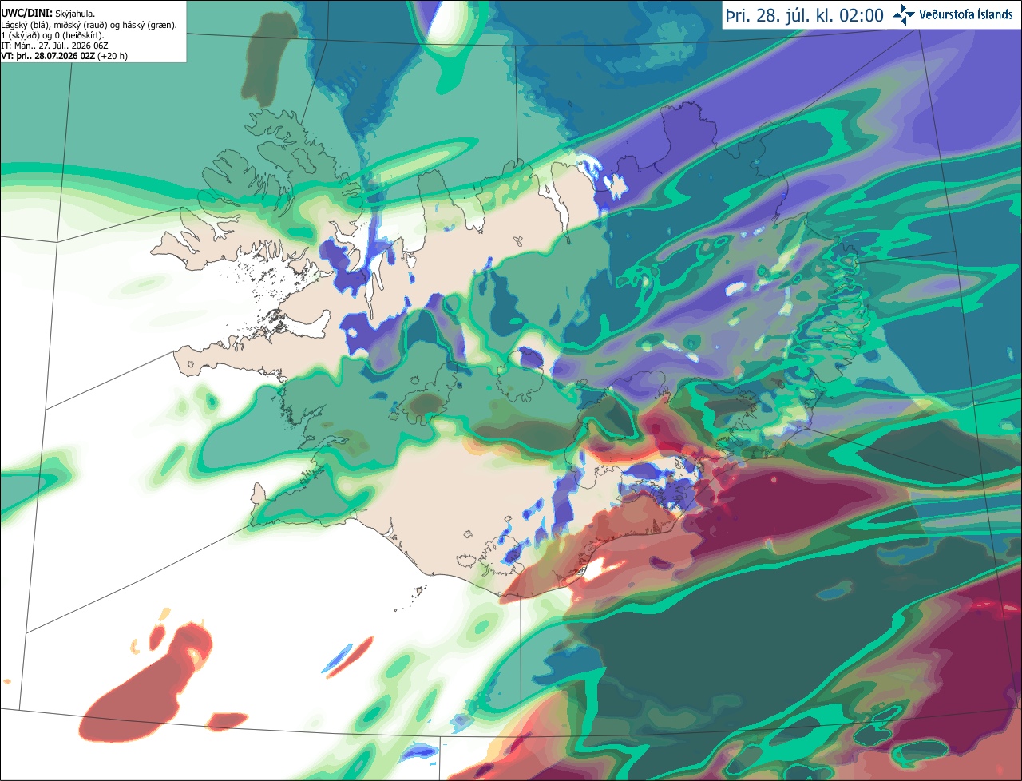Click the "Lágský (blá), miðský (rauð)" legend line

click(x=89, y=25)
